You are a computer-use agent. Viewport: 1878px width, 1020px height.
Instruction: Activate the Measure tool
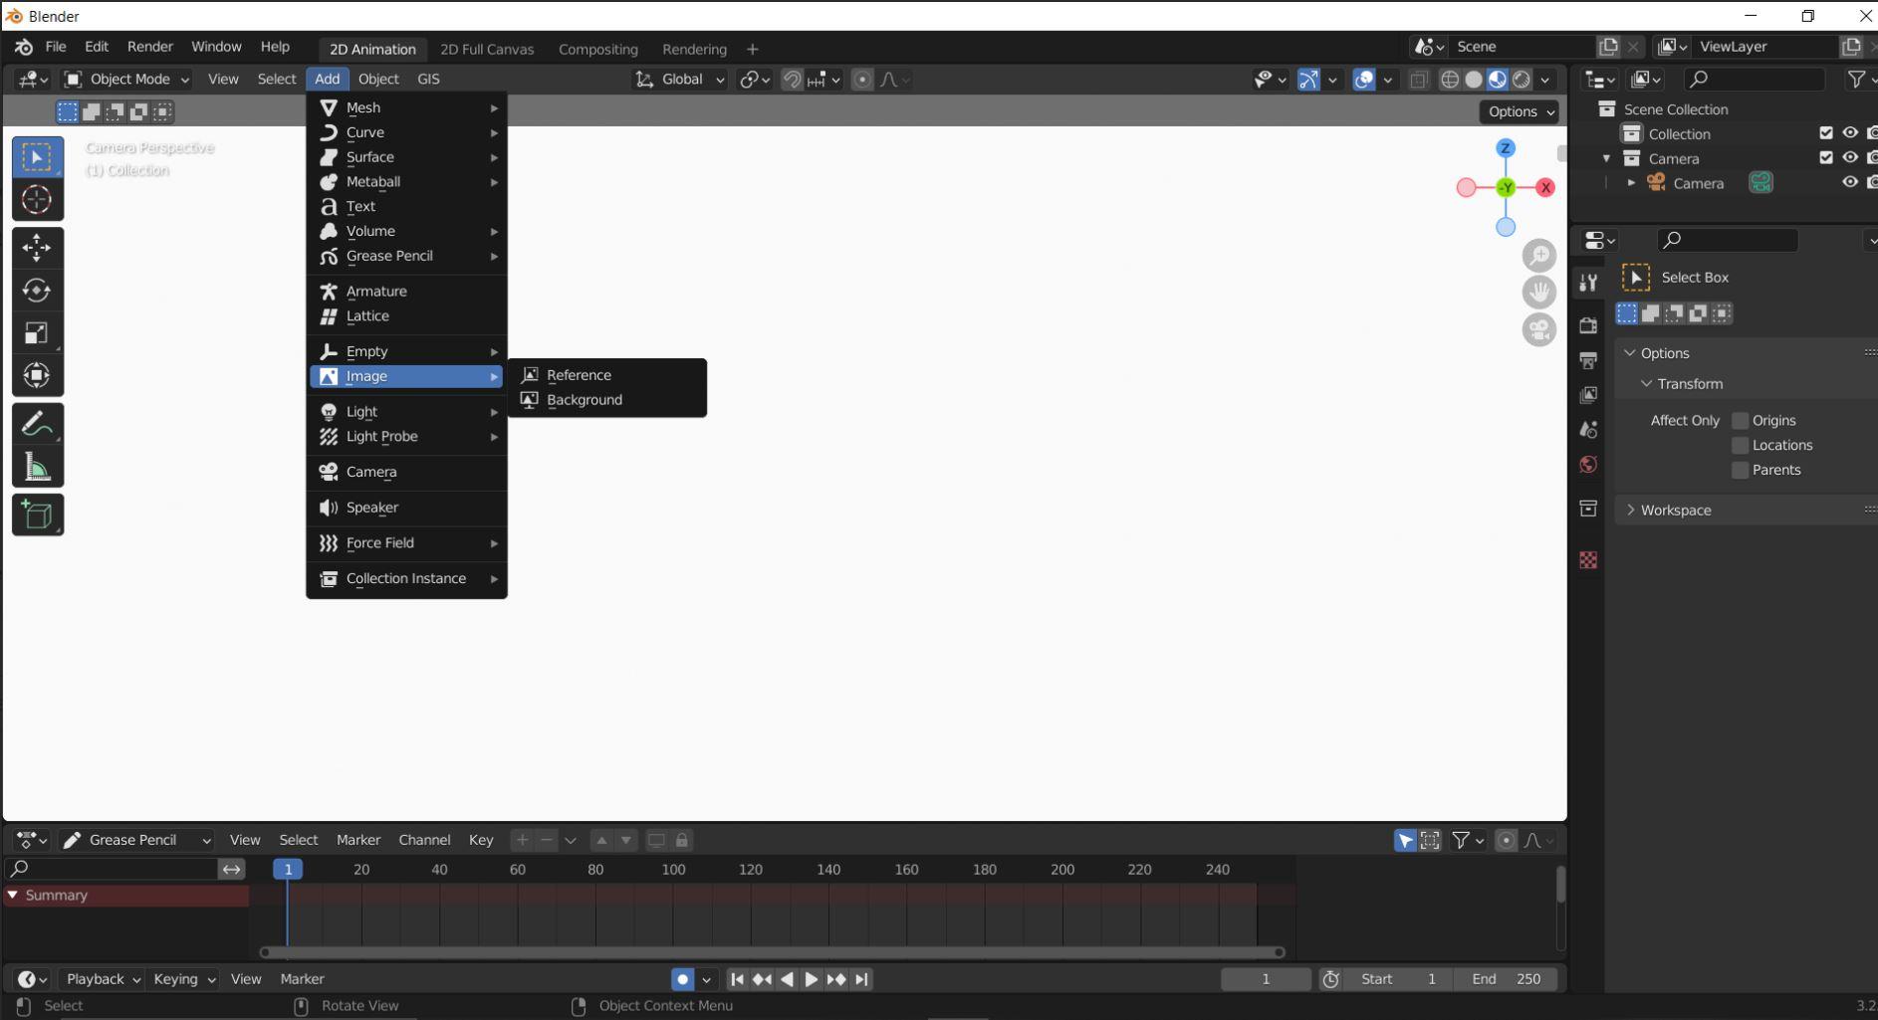pos(37,467)
